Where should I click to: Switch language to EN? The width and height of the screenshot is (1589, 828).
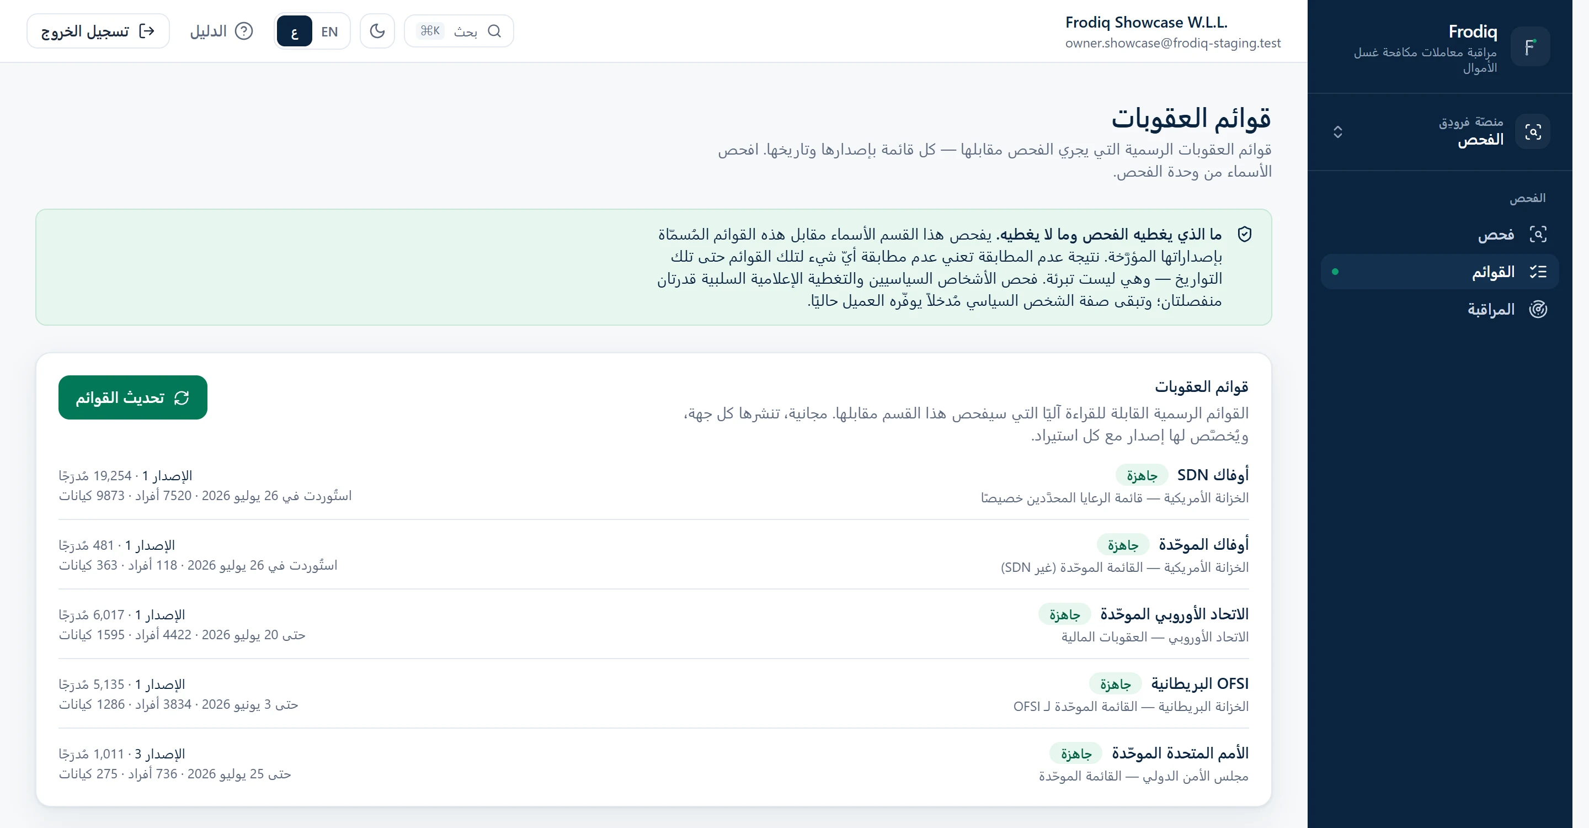(329, 31)
